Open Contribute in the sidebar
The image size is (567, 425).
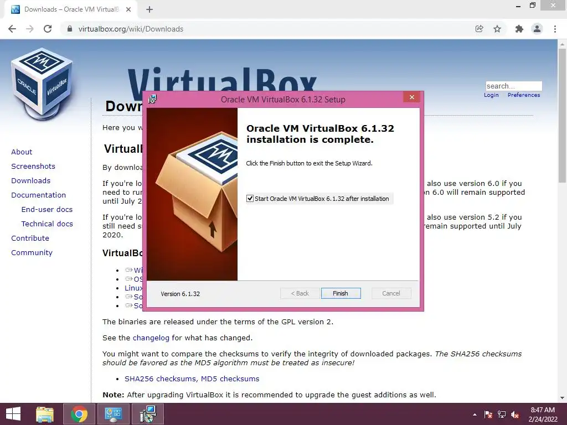pyautogui.click(x=30, y=238)
